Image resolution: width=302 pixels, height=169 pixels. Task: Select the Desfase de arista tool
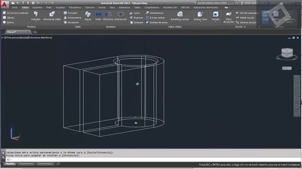pyautogui.click(x=157, y=23)
